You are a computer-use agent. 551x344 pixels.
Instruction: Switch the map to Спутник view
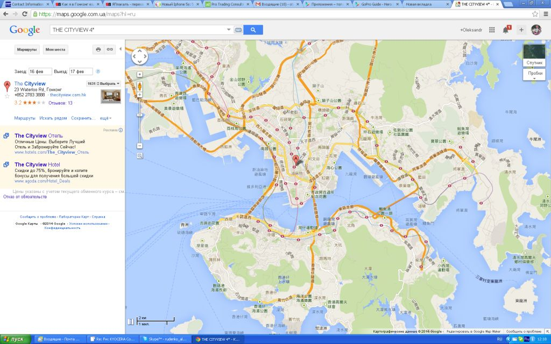click(534, 55)
